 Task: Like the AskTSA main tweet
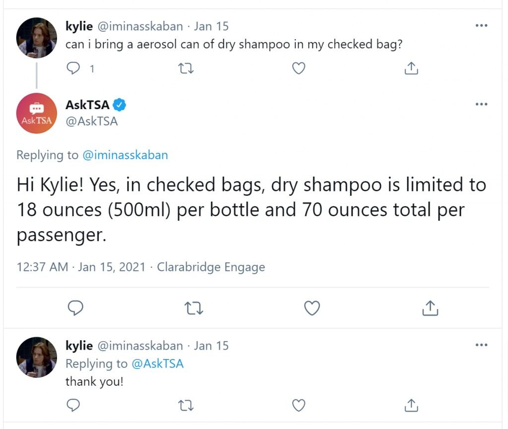(312, 307)
